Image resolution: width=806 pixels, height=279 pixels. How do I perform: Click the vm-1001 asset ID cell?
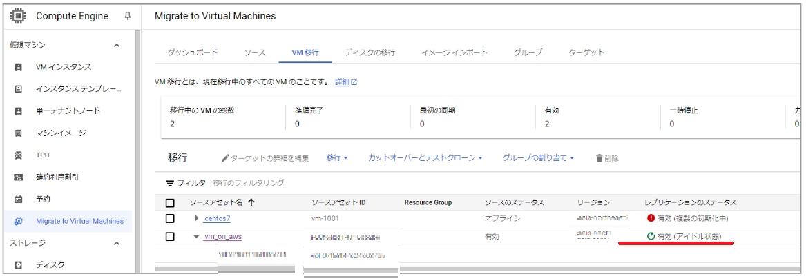point(325,218)
